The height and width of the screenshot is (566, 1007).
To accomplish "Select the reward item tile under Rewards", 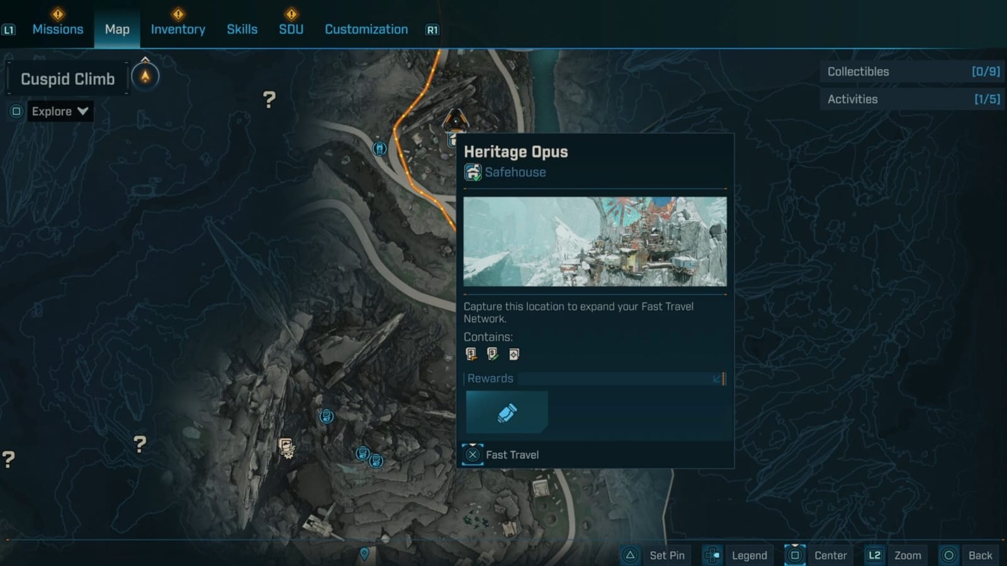I will 507,413.
